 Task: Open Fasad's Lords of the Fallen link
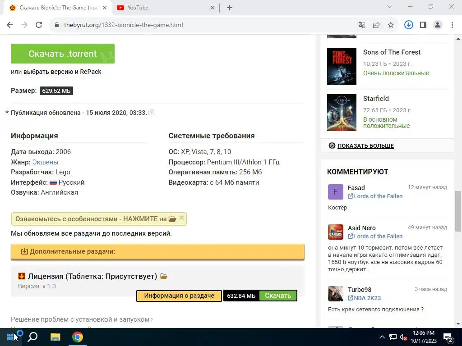click(375, 196)
